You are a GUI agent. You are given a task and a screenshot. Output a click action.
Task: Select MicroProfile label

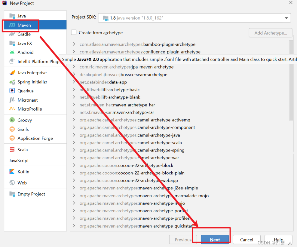pyautogui.click(x=30, y=109)
